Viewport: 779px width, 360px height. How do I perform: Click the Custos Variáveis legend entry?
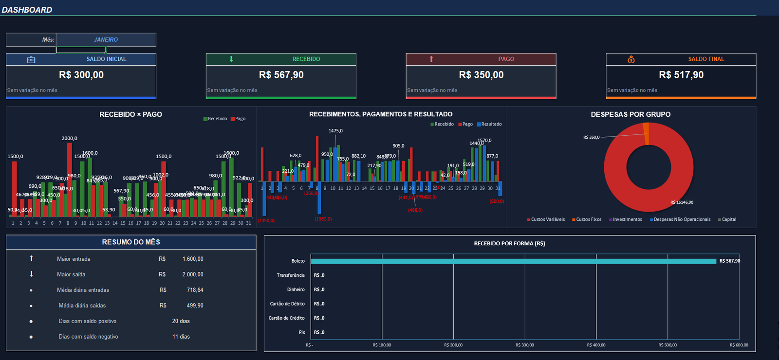(x=546, y=219)
